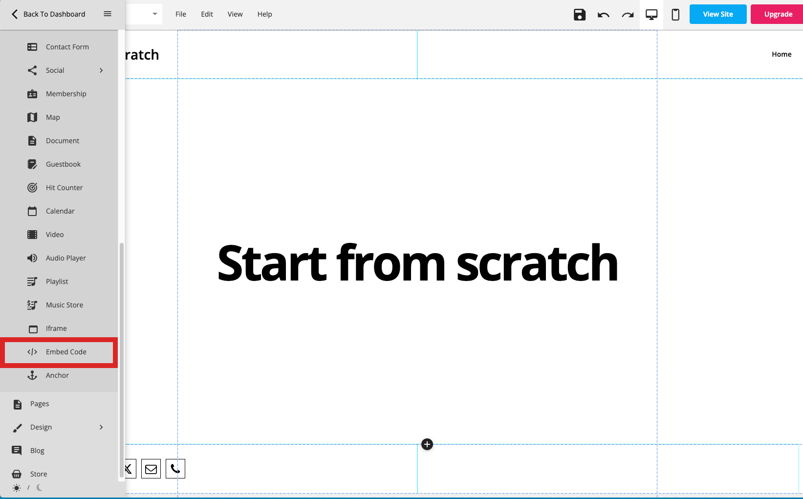Click the Pages icon
Image resolution: width=803 pixels, height=499 pixels.
point(17,404)
